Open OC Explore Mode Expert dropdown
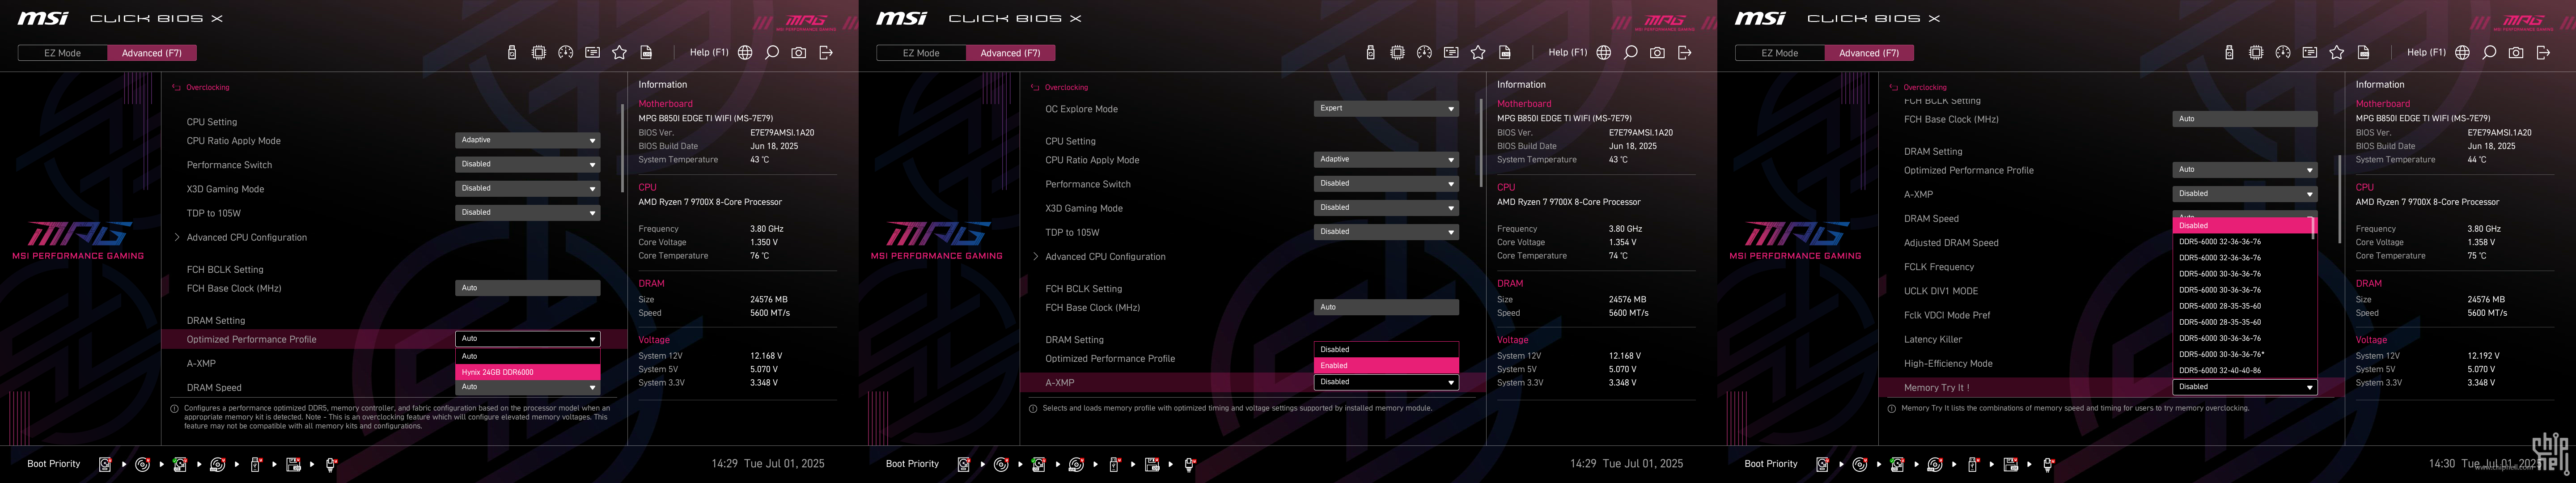 point(1386,108)
